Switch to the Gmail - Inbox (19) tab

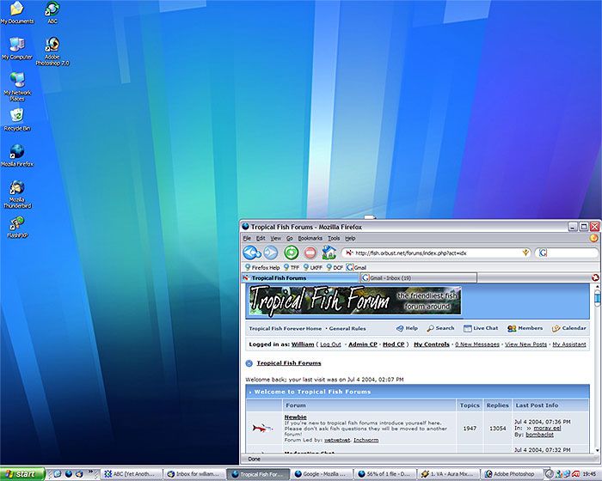tap(418, 277)
